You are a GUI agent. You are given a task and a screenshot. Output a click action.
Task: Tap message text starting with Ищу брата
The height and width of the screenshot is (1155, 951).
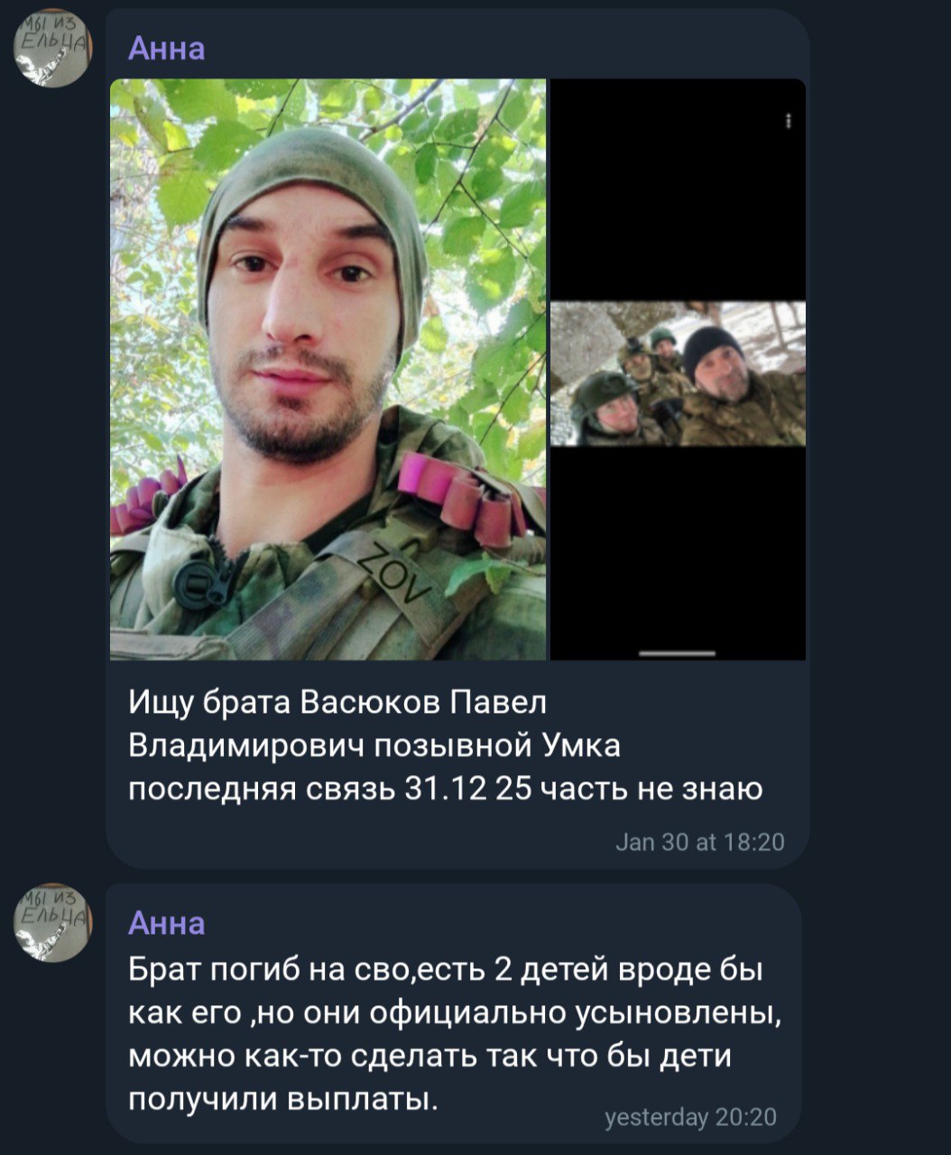(447, 745)
